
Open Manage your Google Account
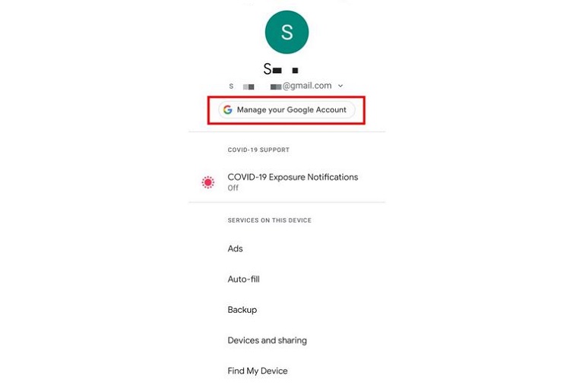(x=287, y=109)
